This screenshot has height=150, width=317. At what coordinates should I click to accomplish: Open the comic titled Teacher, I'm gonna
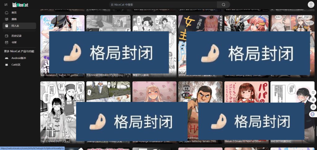[x=62, y=46]
